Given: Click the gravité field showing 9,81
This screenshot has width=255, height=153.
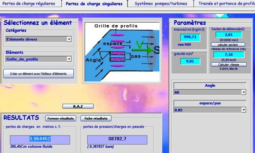Looking at the screenshot, I should (190, 61).
